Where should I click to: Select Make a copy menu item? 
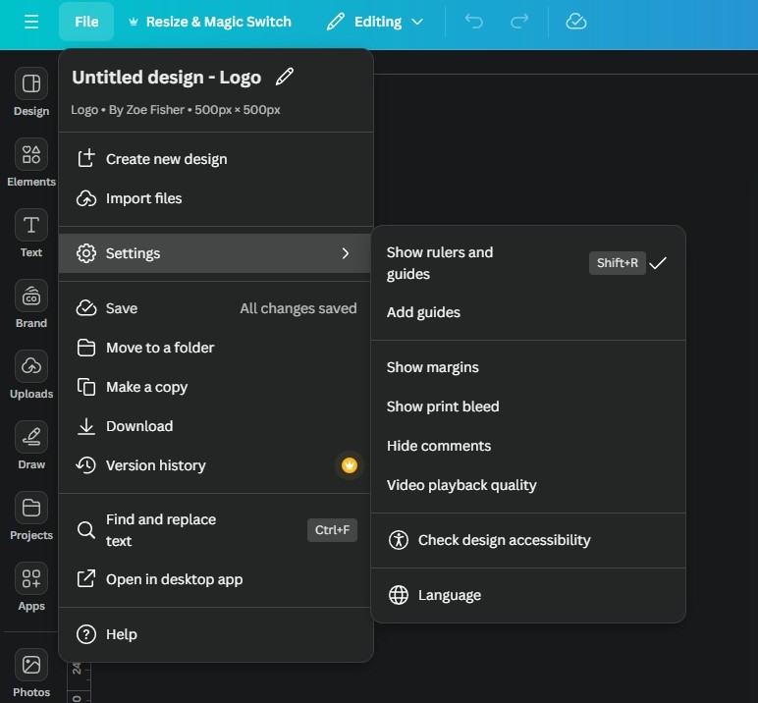pos(146,387)
